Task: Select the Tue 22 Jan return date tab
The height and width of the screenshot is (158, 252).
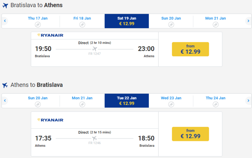Action: 127,101
